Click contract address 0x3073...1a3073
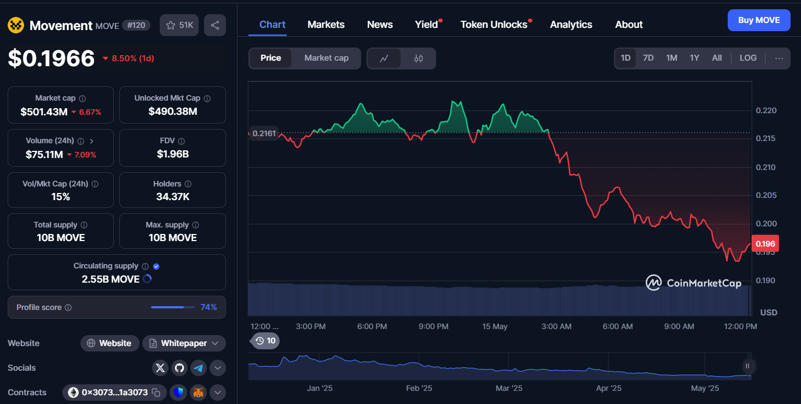801x404 pixels. click(x=114, y=393)
